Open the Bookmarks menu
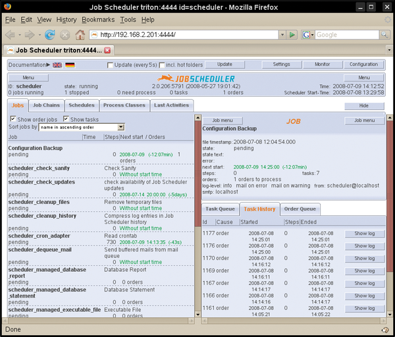The height and width of the screenshot is (337, 395). coord(98,20)
